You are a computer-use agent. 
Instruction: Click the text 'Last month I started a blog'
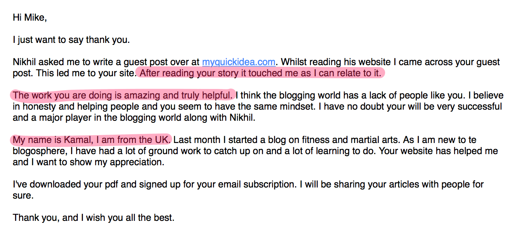tap(234, 140)
